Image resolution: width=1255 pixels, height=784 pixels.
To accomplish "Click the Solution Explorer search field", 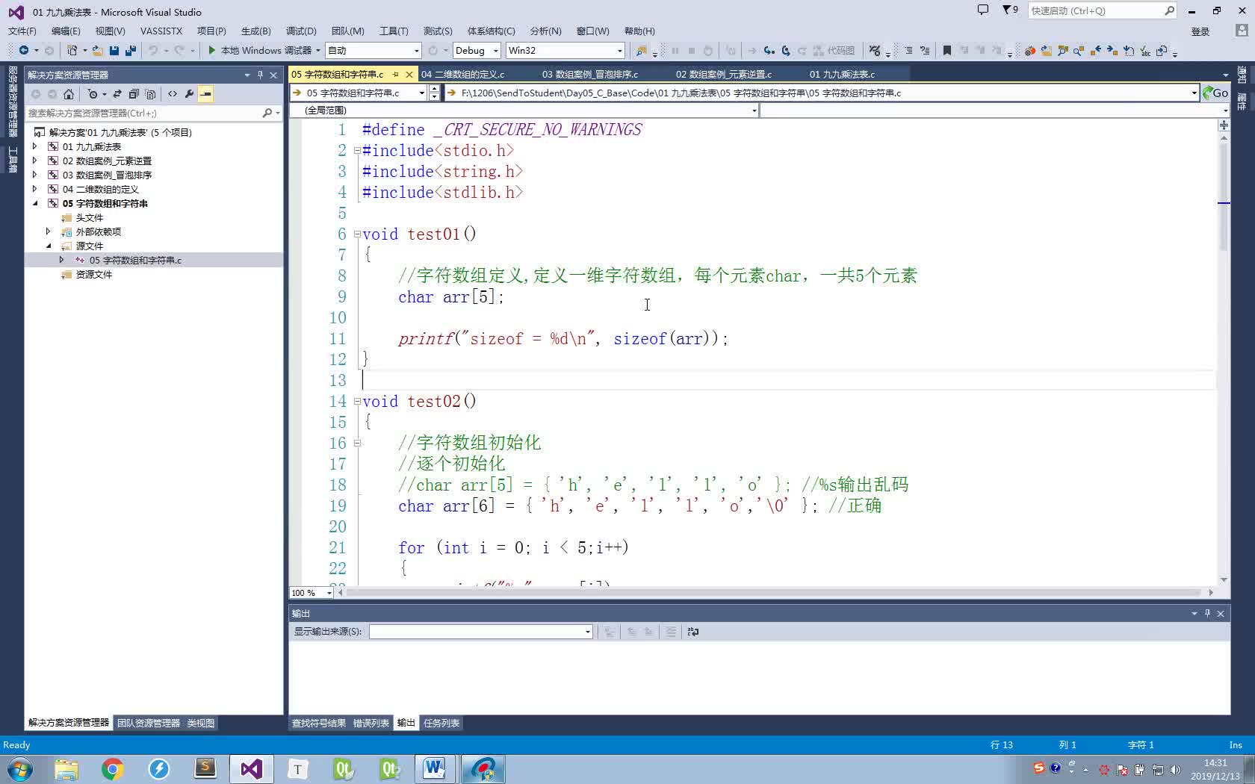I will point(146,113).
